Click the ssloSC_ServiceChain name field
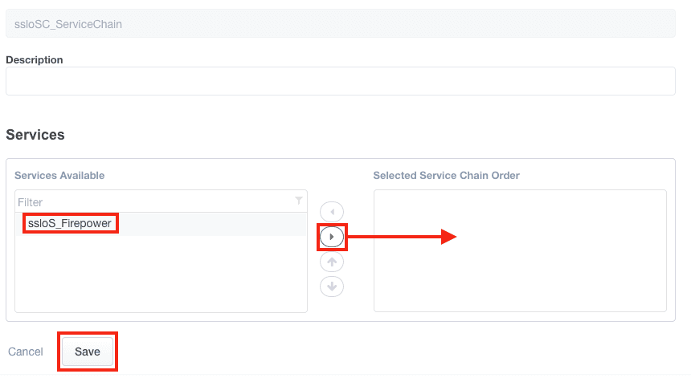The height and width of the screenshot is (378, 691). click(340, 23)
